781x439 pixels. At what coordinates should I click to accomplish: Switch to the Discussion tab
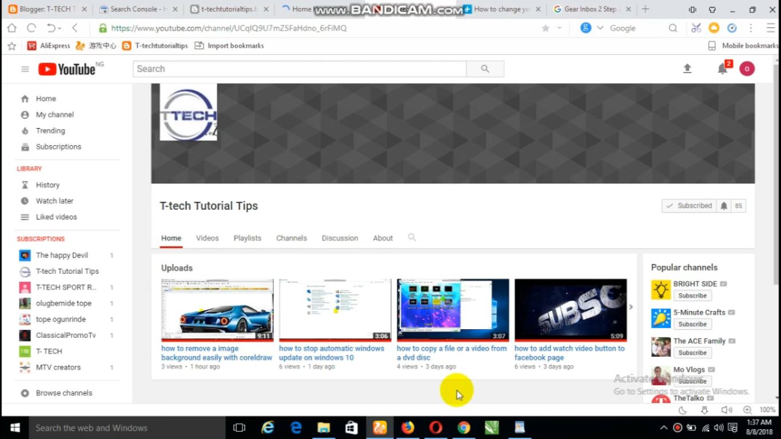click(340, 238)
